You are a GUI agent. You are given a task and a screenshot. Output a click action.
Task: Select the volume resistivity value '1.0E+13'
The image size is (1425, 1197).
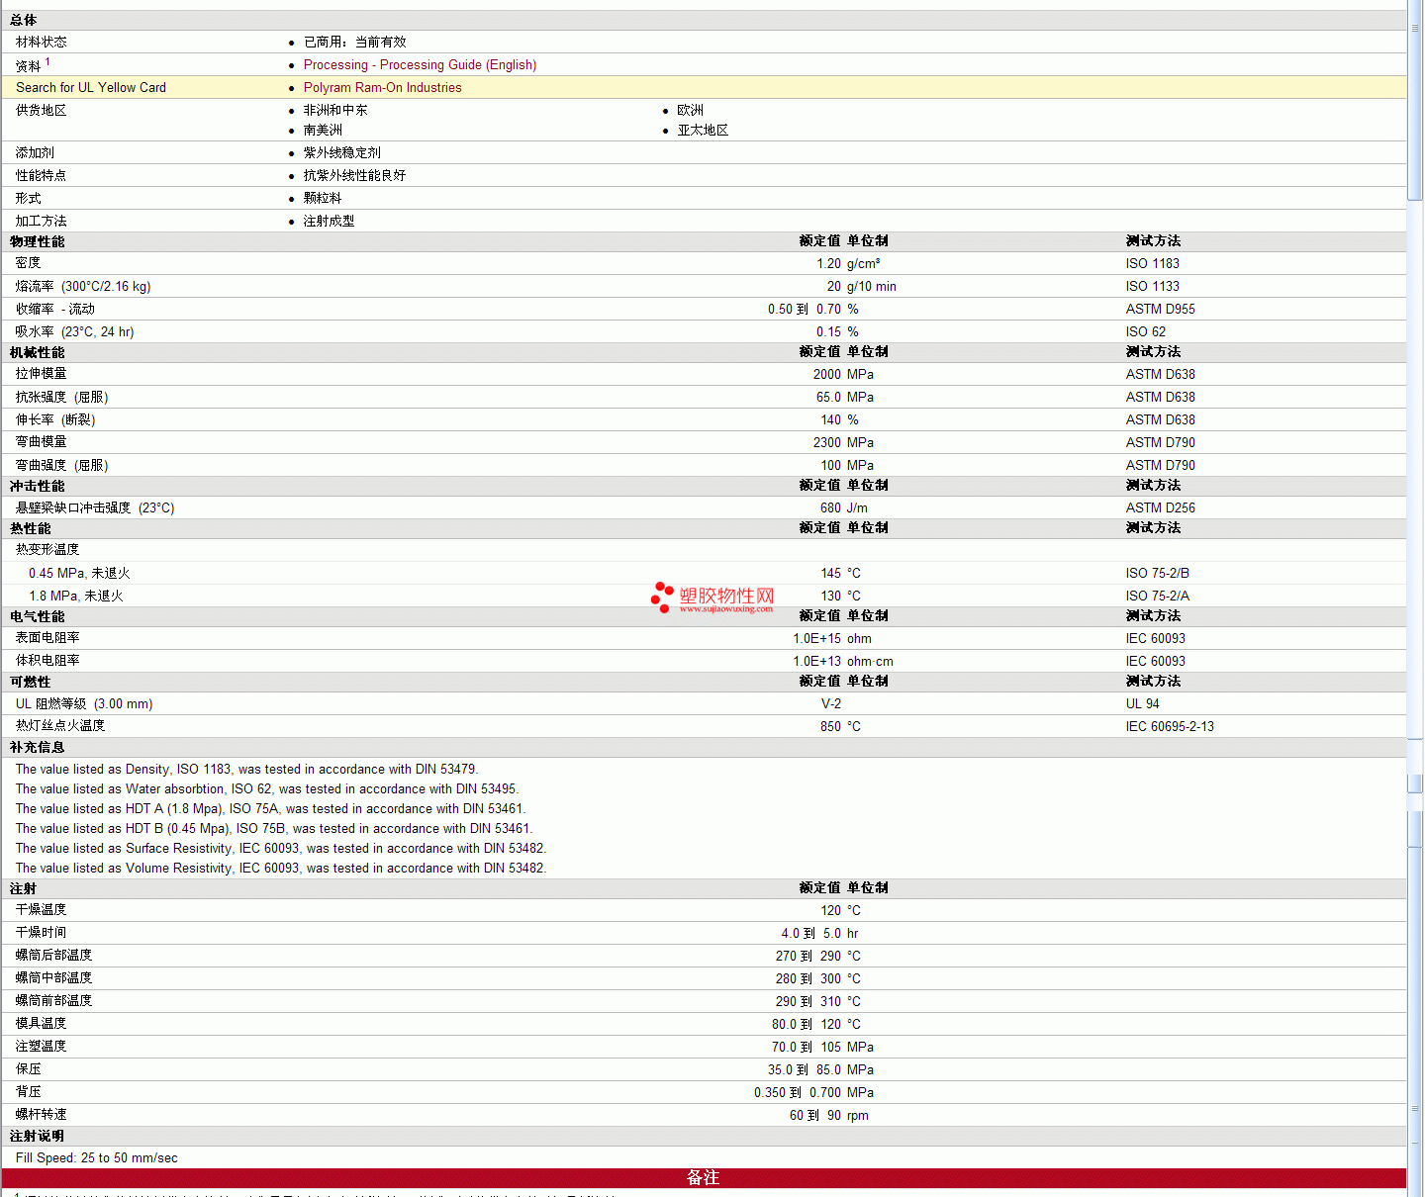tap(816, 661)
